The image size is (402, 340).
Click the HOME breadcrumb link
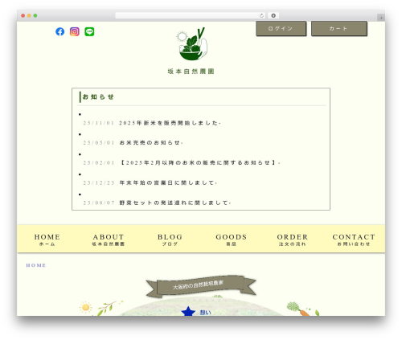[x=36, y=265]
